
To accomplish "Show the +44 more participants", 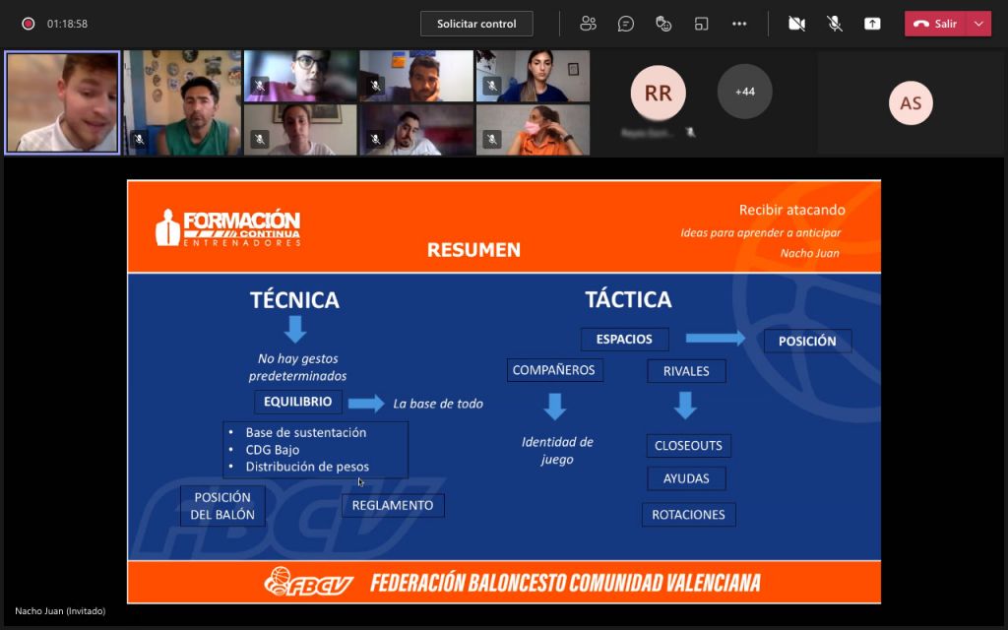I will click(x=744, y=92).
